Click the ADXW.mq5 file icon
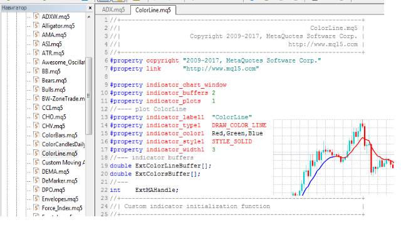Image resolution: width=401 pixels, height=225 pixels. pyautogui.click(x=36, y=17)
